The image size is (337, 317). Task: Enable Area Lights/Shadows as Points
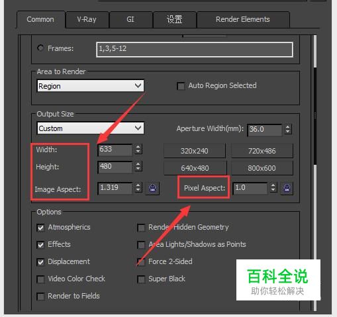coord(141,245)
